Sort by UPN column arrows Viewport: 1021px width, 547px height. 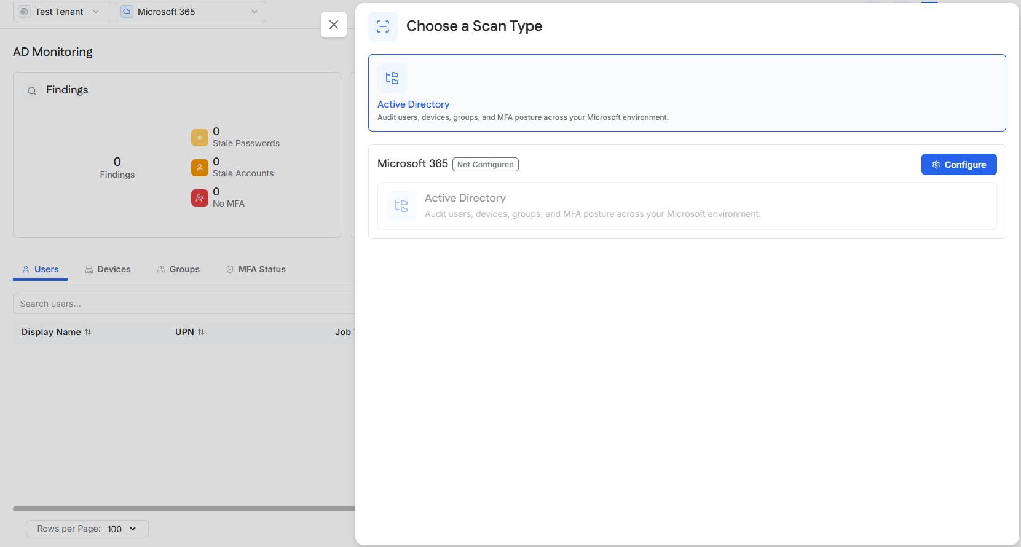[x=201, y=332]
